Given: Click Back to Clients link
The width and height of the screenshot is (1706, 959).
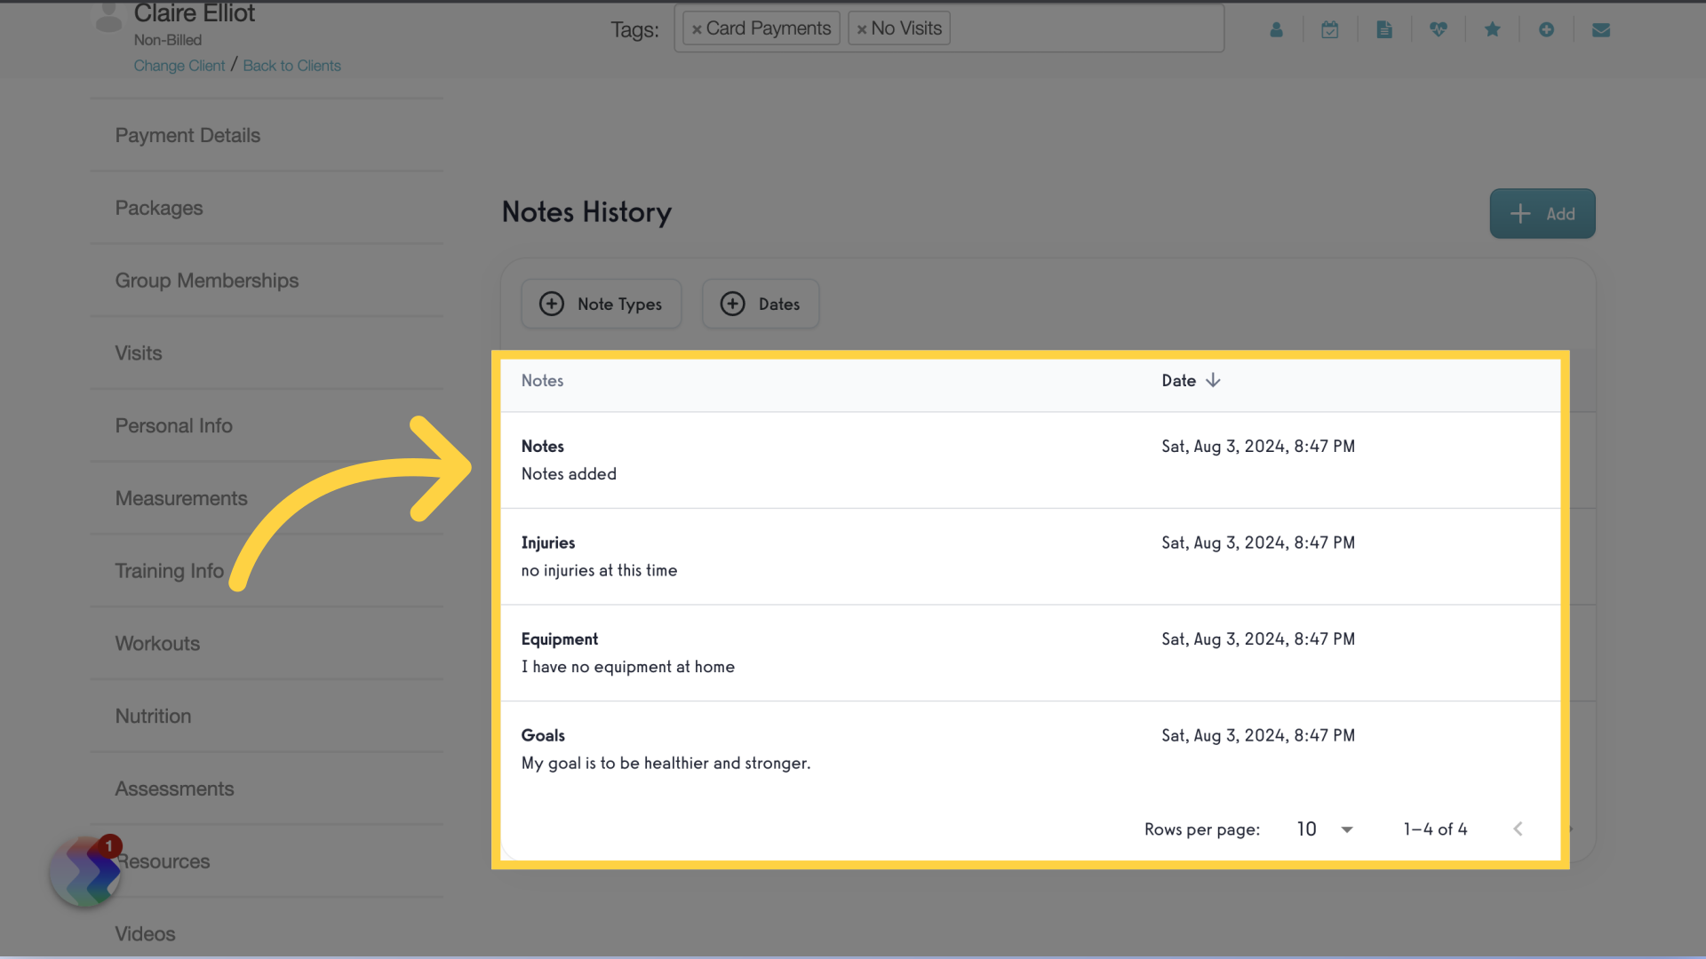Looking at the screenshot, I should 291,66.
